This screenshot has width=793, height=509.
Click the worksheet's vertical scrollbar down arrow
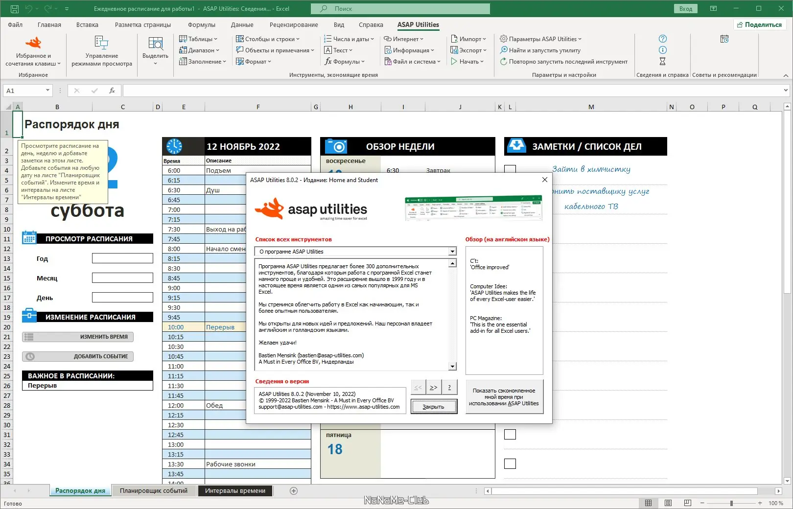click(788, 481)
